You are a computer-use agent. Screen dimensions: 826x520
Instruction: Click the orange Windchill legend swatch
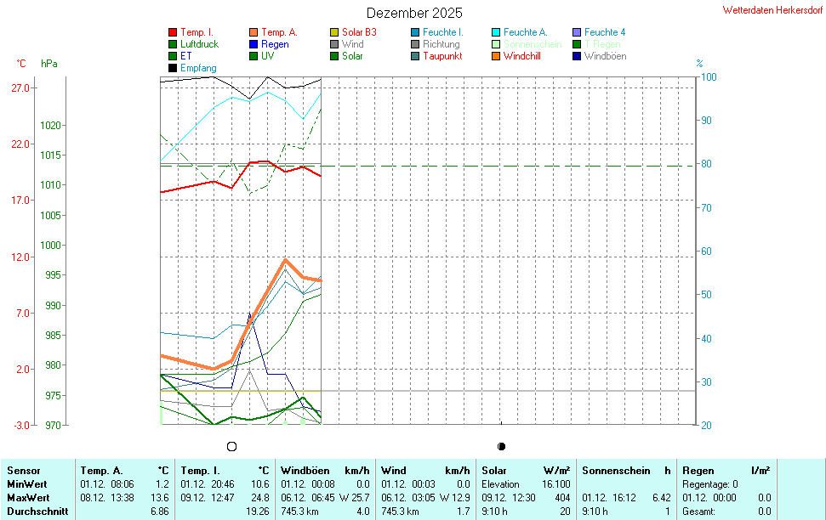(496, 56)
